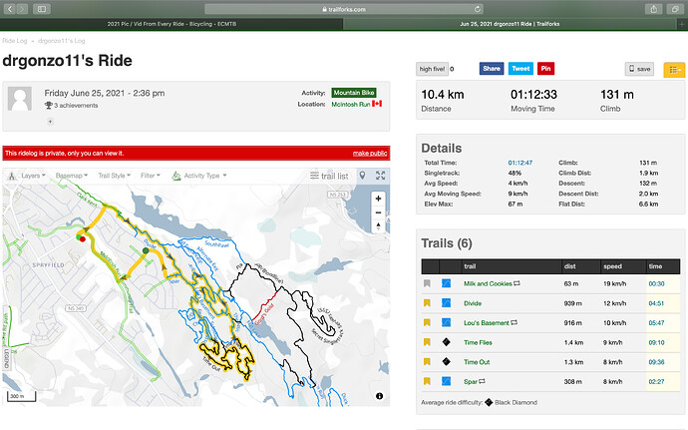Click the Safari address bar
The height and width of the screenshot is (430, 688).
tap(344, 8)
